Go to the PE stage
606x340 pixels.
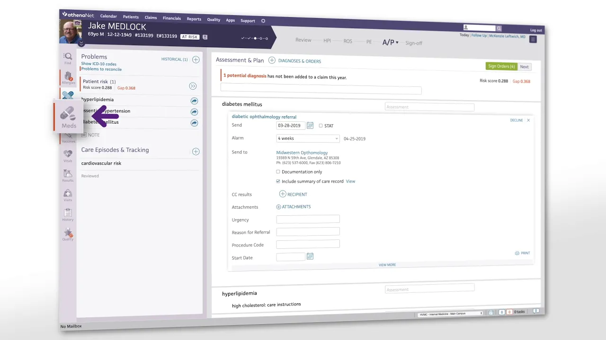pyautogui.click(x=369, y=42)
